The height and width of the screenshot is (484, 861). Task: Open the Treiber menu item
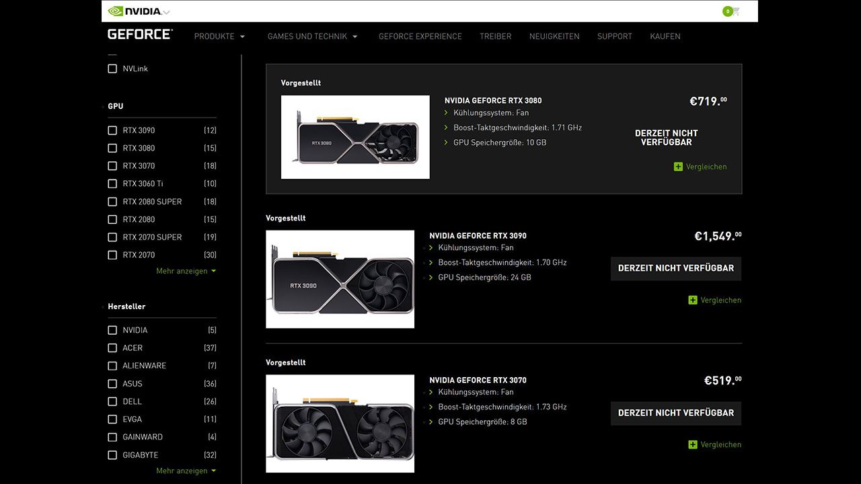pos(495,36)
